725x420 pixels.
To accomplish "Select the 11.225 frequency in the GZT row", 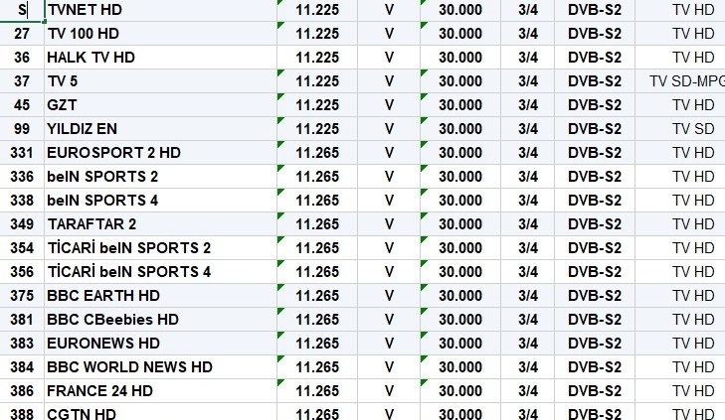I will click(317, 105).
